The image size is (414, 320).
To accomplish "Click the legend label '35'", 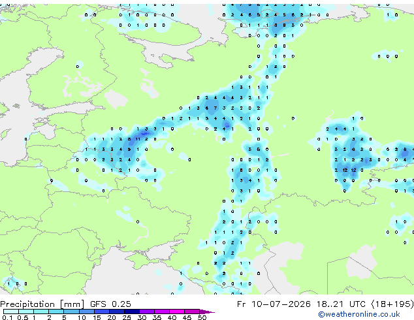I will point(157,317).
